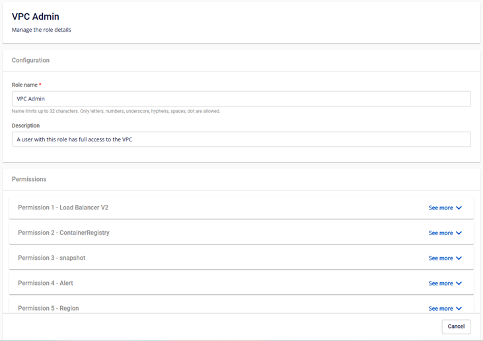Expand Permission 5 - Region panel
Image resolution: width=483 pixels, height=341 pixels.
48,308
